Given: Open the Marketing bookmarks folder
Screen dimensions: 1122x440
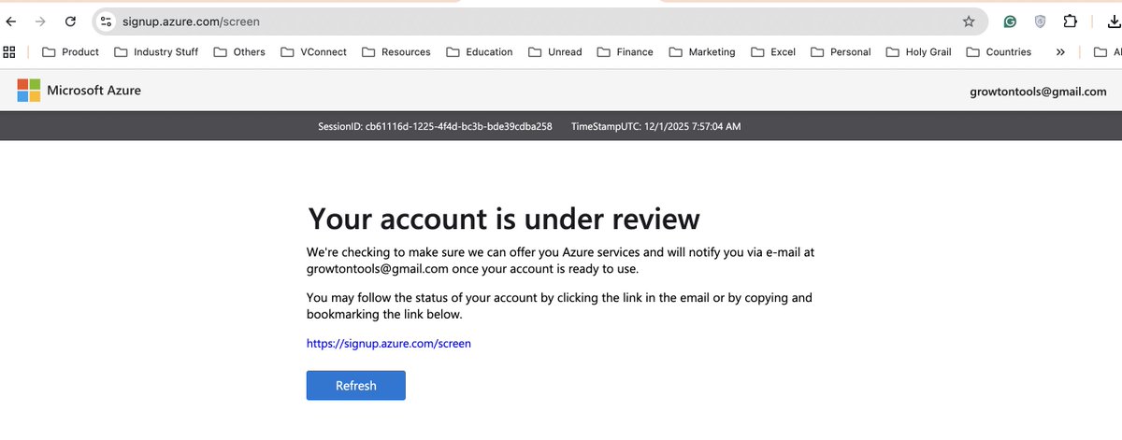Looking at the screenshot, I should 703,52.
